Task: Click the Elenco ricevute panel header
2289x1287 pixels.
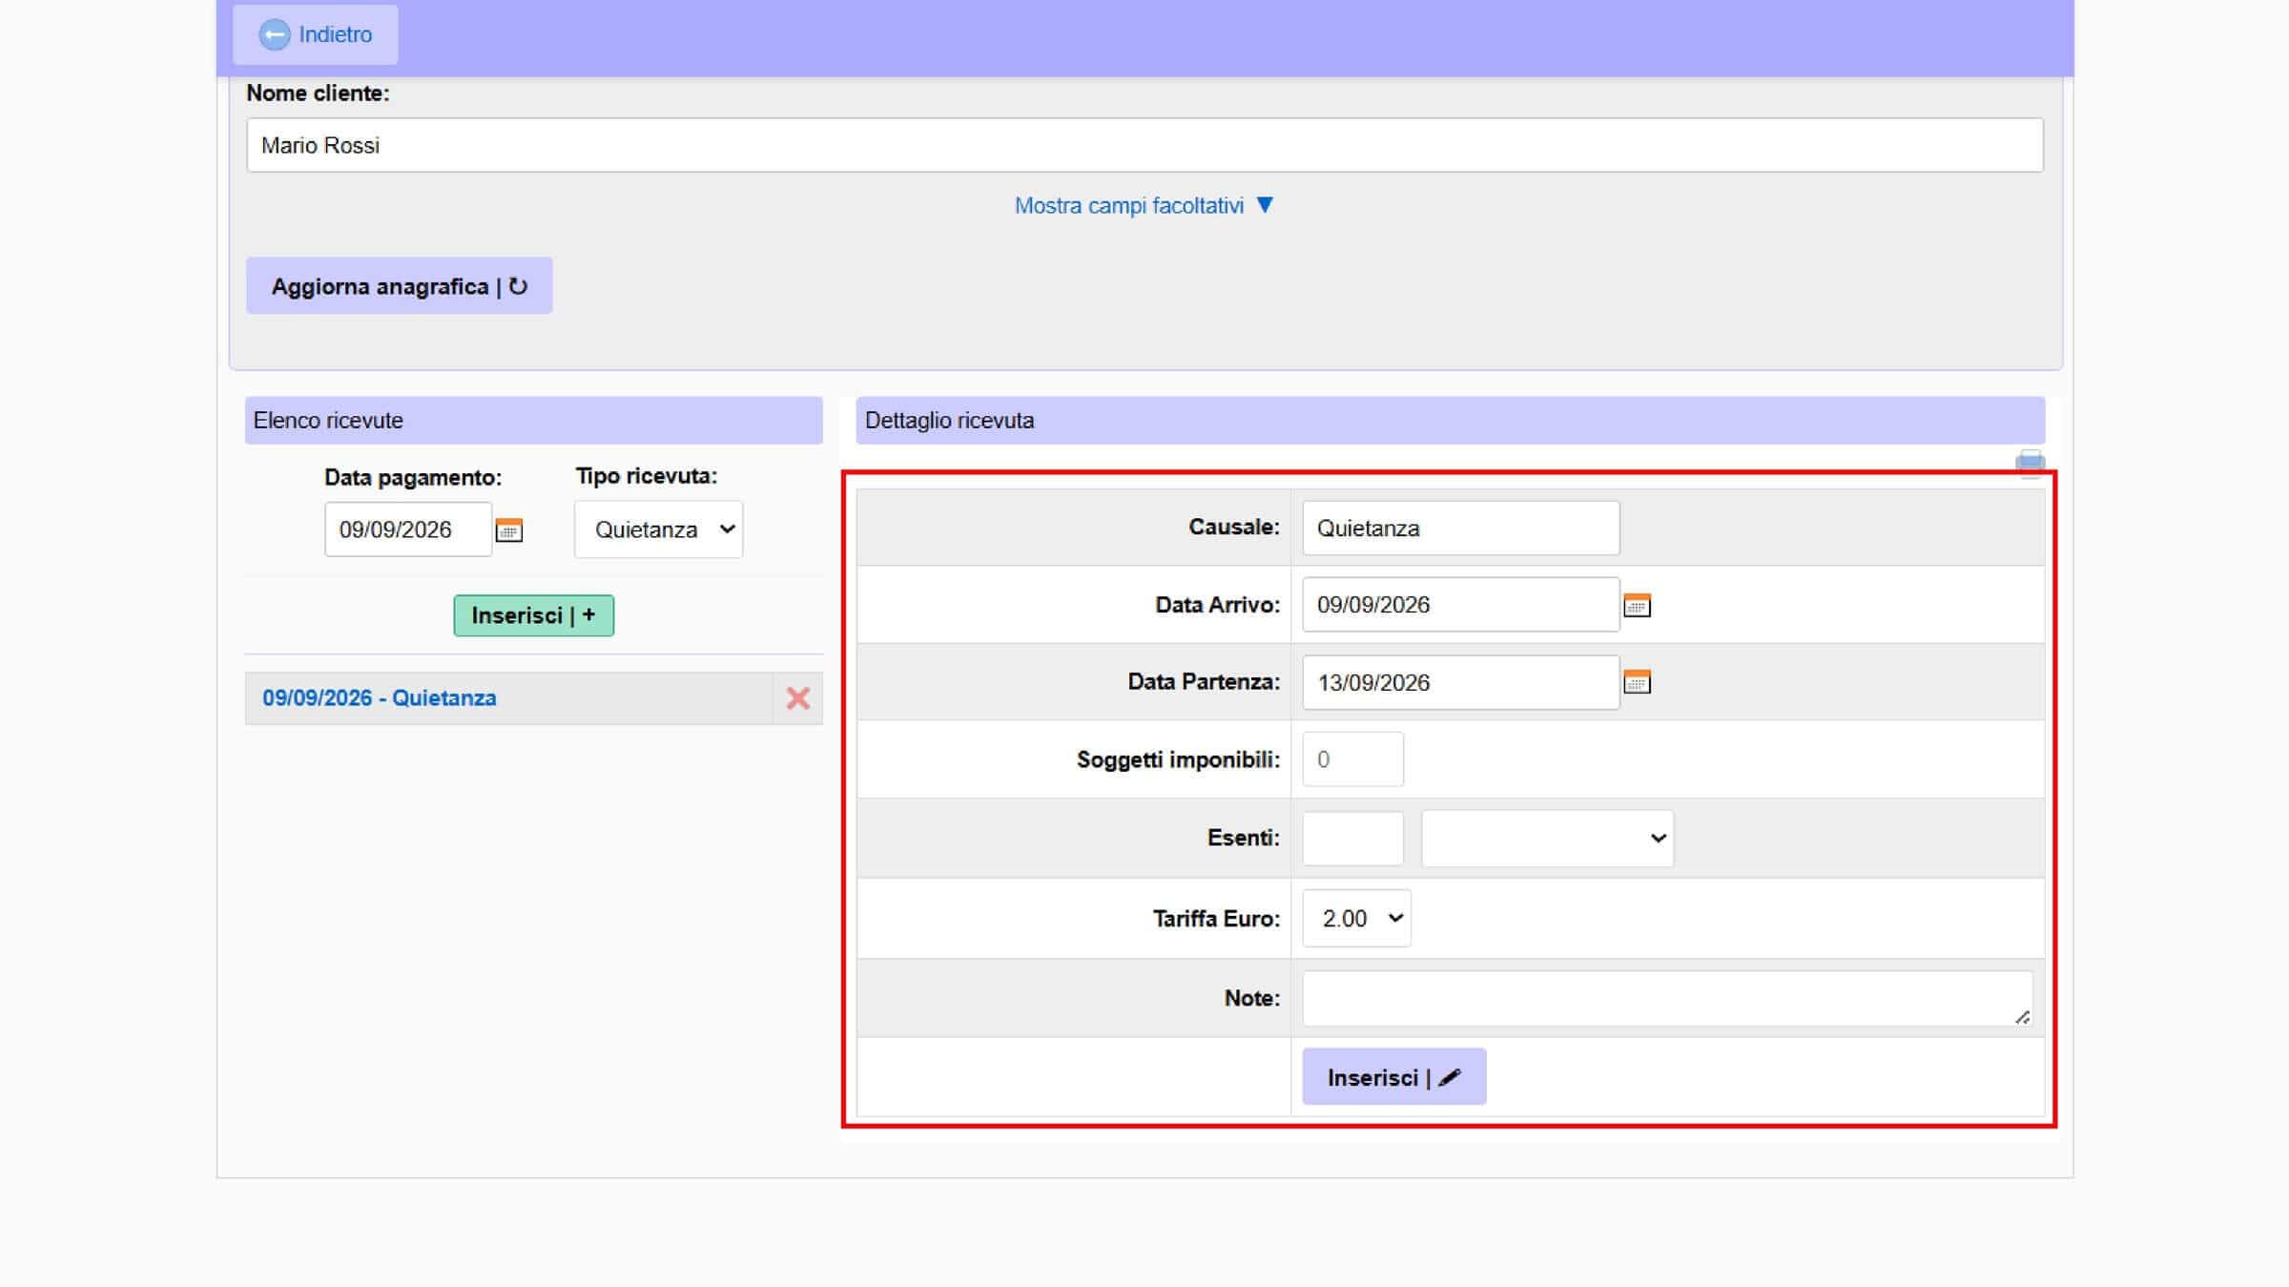Action: coord(533,421)
